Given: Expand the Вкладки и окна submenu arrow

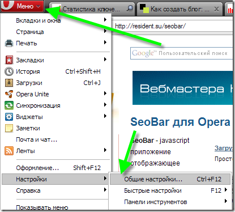Looking at the screenshot, I should tap(105, 20).
